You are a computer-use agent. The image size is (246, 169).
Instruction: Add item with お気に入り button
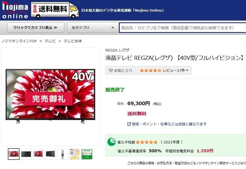pos(121,70)
